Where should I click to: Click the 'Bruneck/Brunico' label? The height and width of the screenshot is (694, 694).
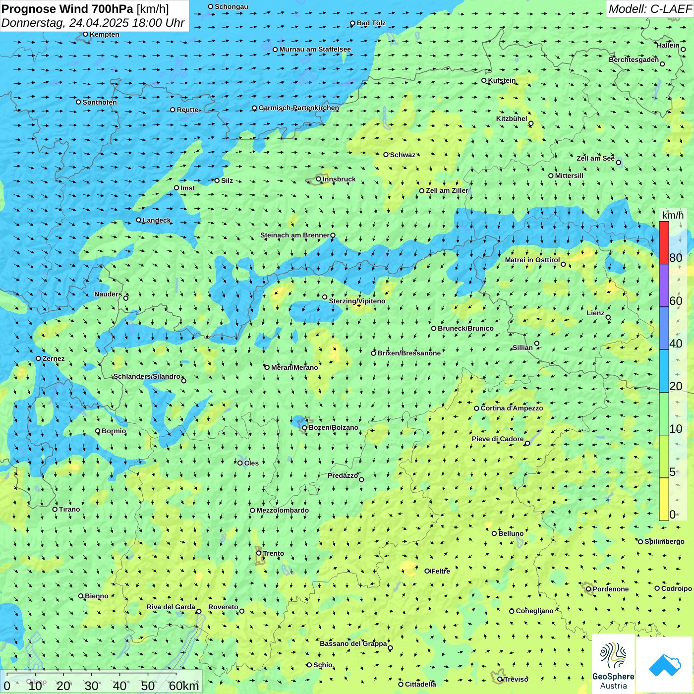point(465,328)
